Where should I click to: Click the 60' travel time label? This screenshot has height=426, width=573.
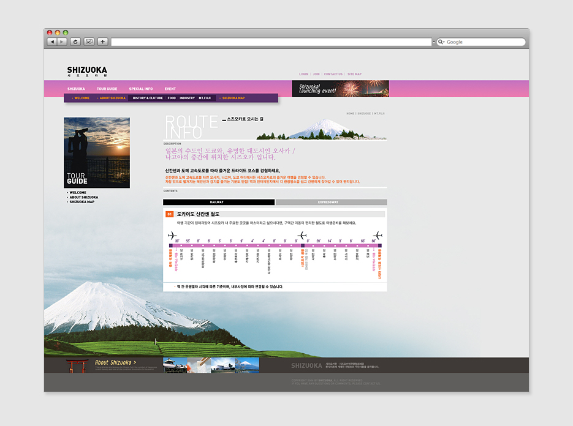pyautogui.click(x=374, y=241)
